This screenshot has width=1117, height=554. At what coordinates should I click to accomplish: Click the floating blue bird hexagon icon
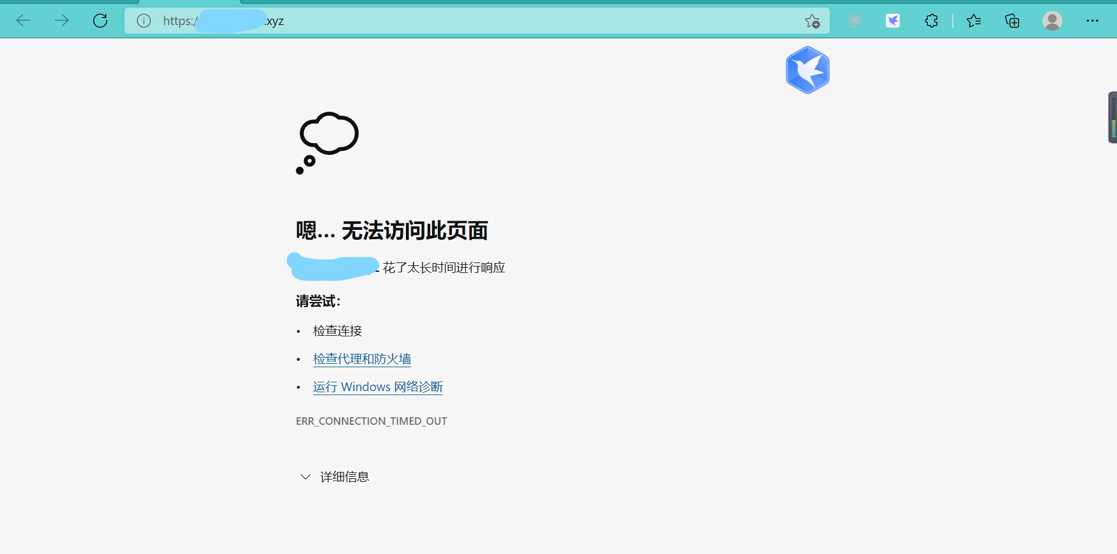(x=808, y=70)
